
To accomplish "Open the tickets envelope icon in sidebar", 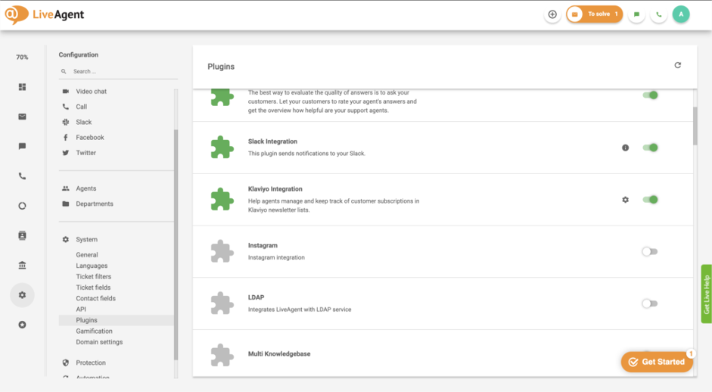I will tap(22, 117).
